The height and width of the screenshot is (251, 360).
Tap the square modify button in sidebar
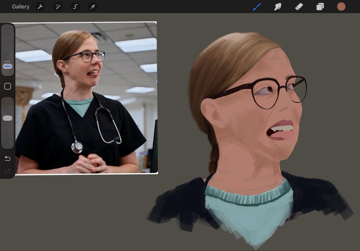point(7,87)
